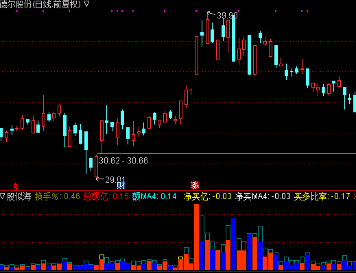Click the 德尔股份(日线.前复权) chart title

(x=40, y=4)
